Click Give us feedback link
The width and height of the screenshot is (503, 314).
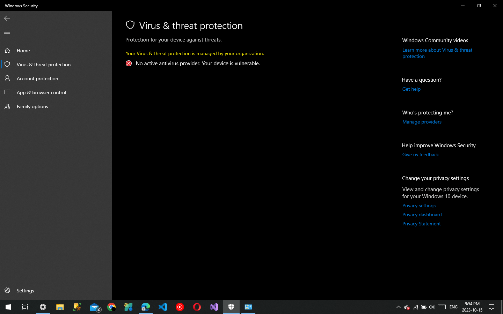(x=421, y=155)
